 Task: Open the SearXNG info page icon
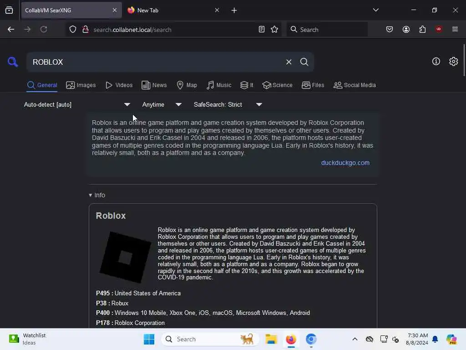click(x=436, y=62)
